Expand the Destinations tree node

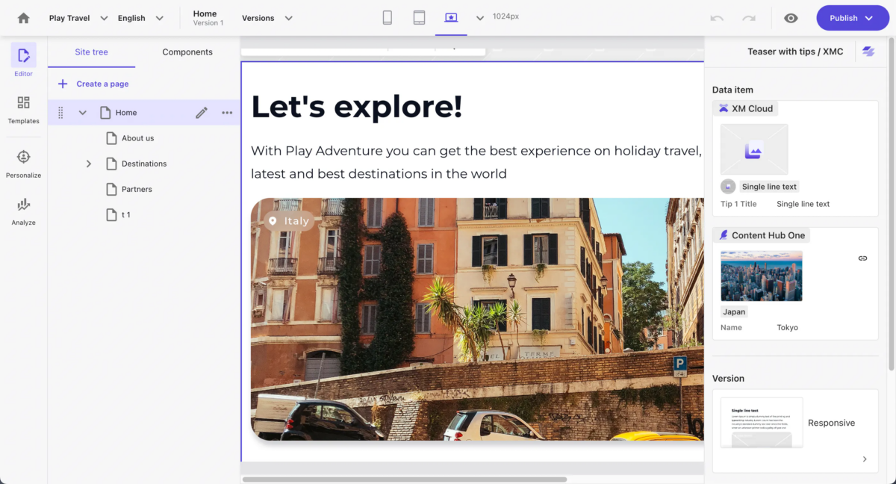point(89,164)
